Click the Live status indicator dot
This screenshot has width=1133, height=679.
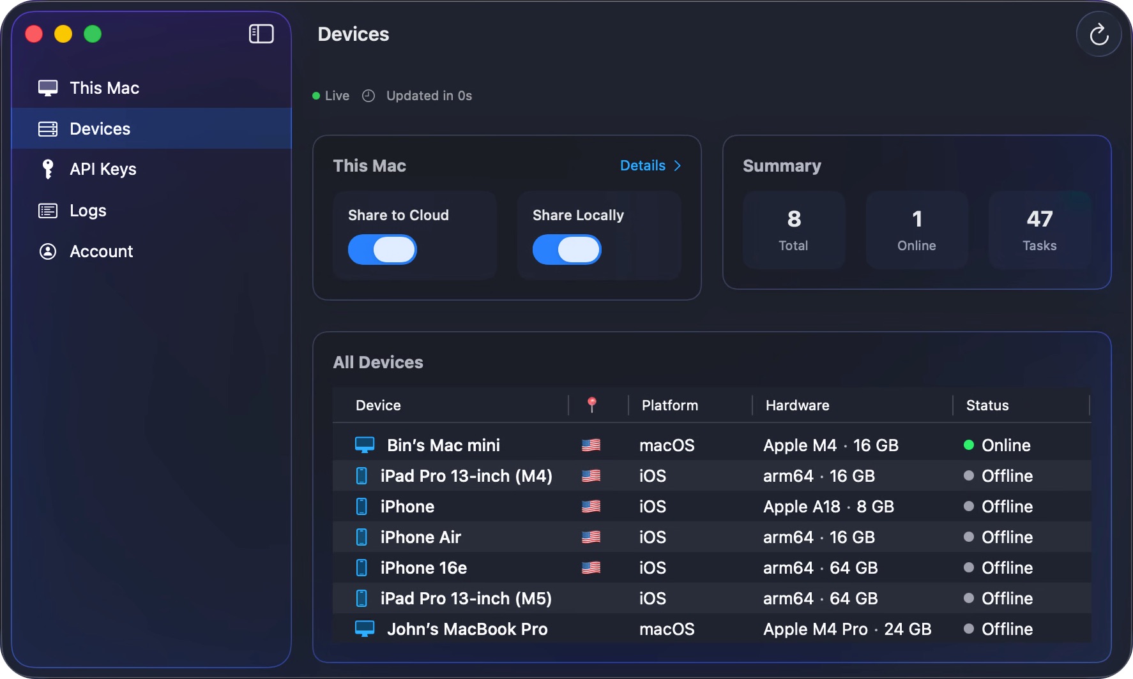coord(316,95)
